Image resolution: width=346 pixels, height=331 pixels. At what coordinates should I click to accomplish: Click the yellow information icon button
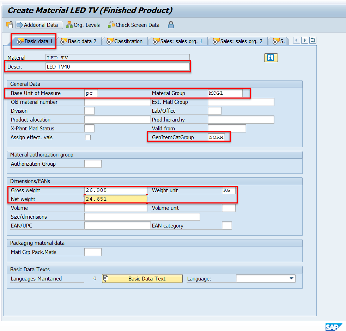tap(271, 58)
